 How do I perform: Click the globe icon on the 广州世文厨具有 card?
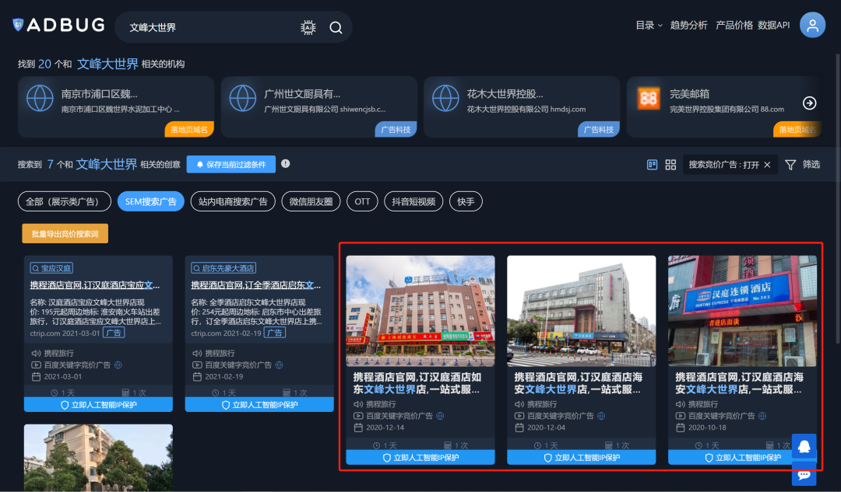tap(243, 99)
